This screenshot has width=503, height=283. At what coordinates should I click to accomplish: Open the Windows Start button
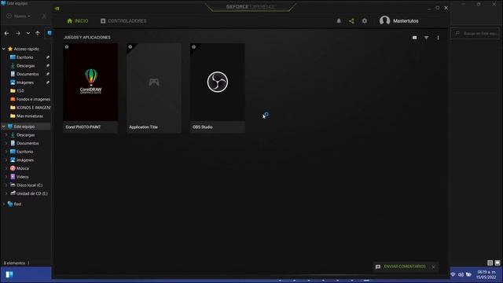(9, 274)
